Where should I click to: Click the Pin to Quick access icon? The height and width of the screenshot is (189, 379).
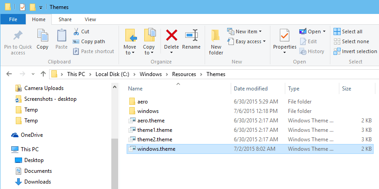coord(18,36)
